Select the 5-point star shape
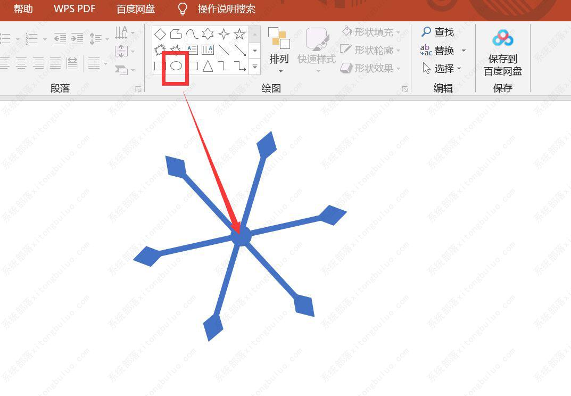The width and height of the screenshot is (571, 396). (x=239, y=34)
